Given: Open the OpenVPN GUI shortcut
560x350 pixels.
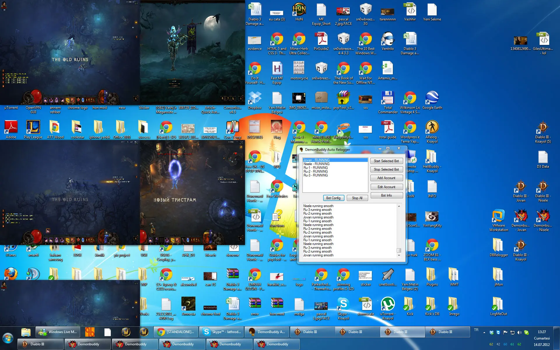Looking at the screenshot, I should click(x=33, y=110).
